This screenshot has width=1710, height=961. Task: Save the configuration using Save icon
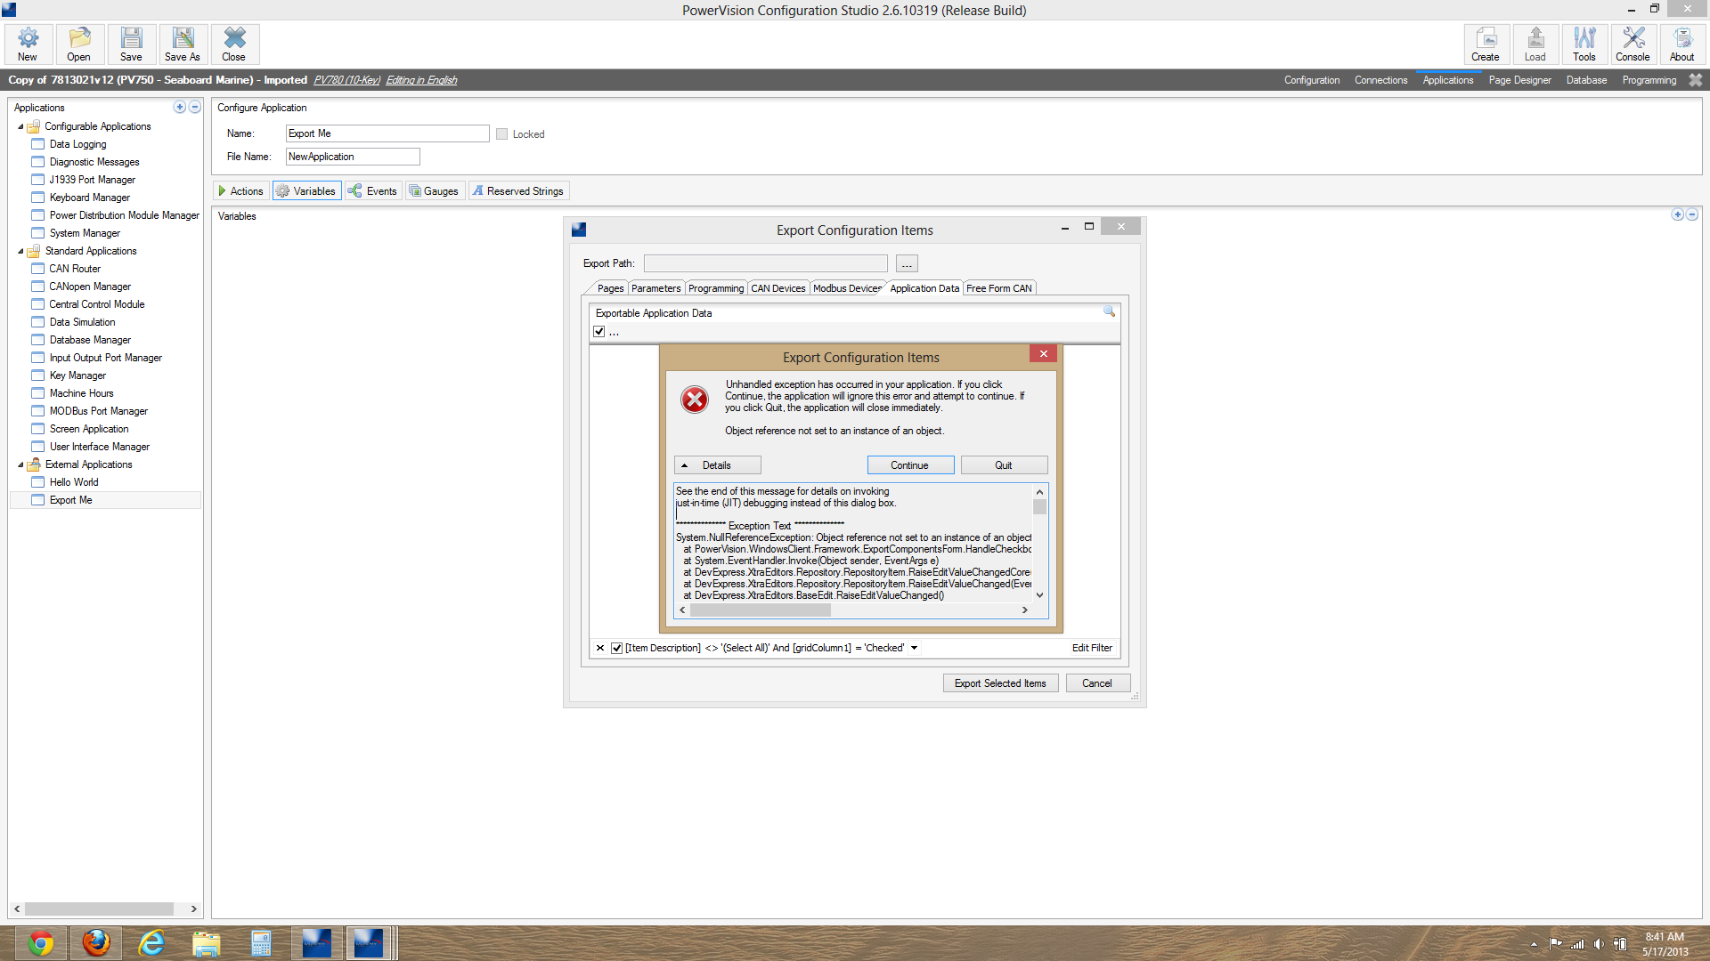click(131, 44)
